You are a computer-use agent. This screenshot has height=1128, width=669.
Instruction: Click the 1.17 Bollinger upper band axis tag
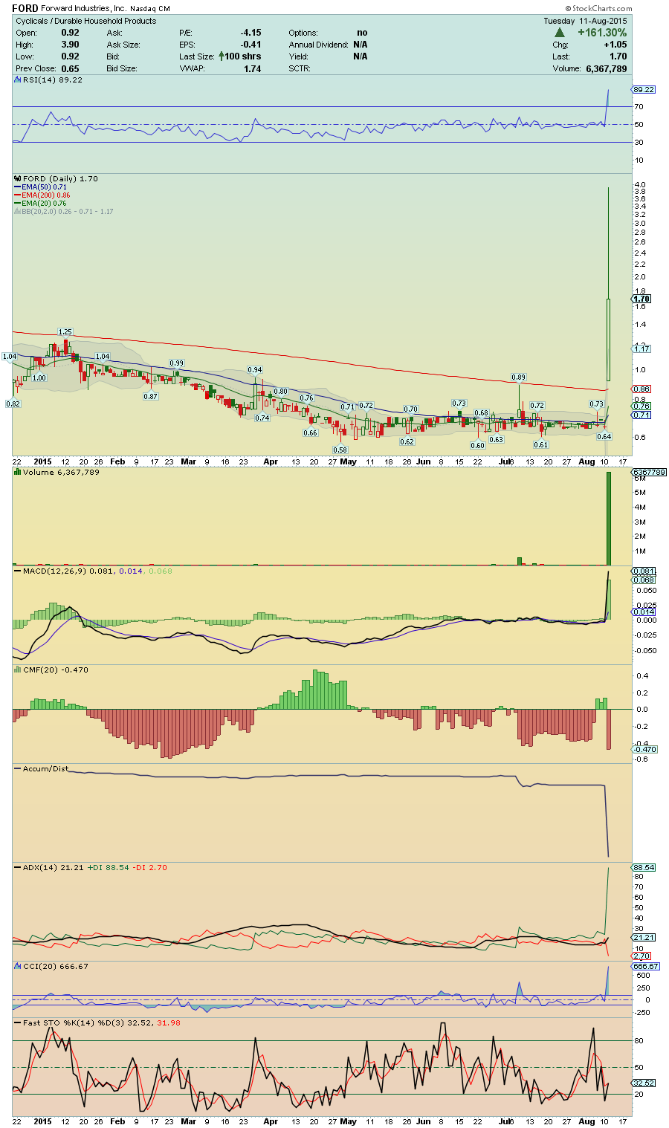coord(641,349)
